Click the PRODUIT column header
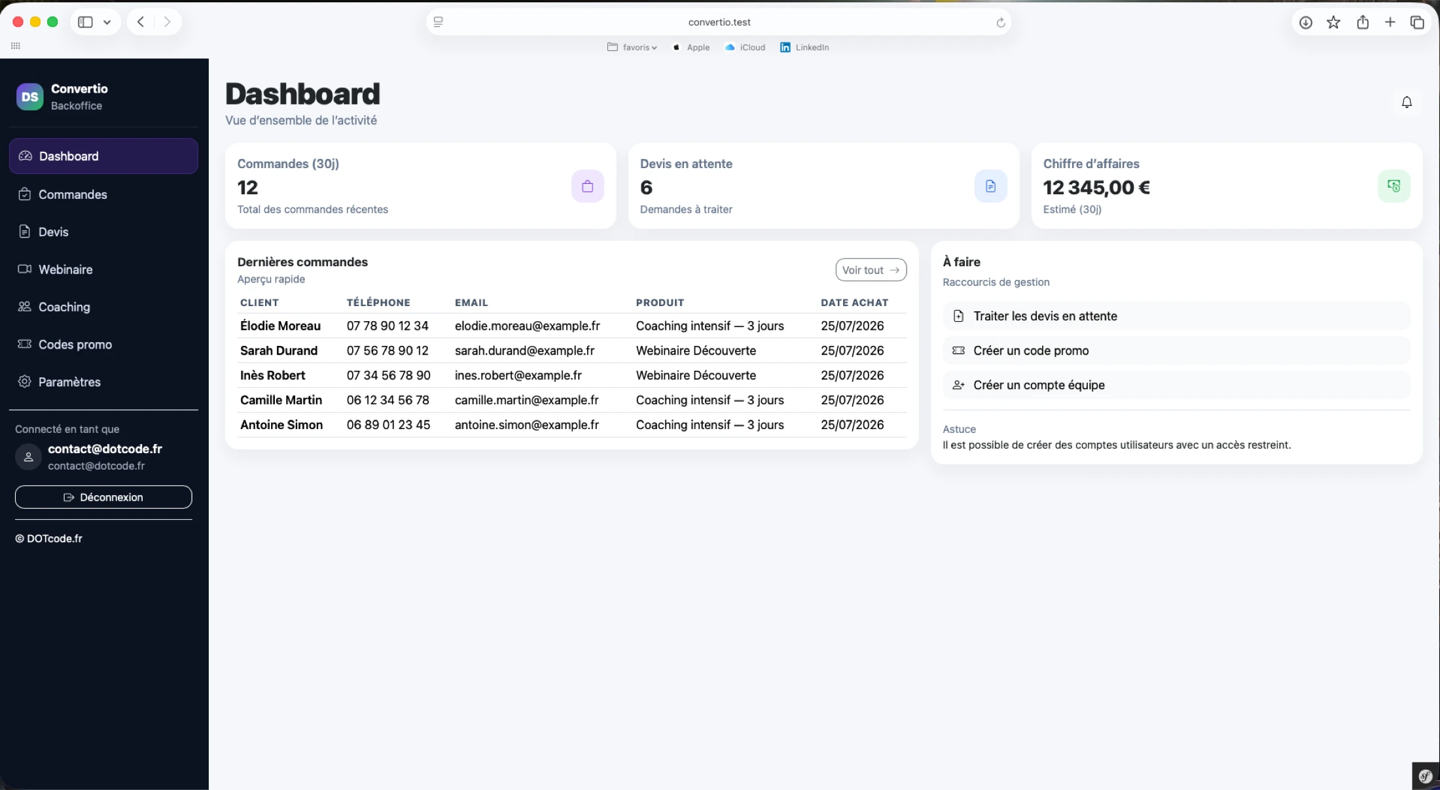Image resolution: width=1440 pixels, height=790 pixels. (660, 303)
